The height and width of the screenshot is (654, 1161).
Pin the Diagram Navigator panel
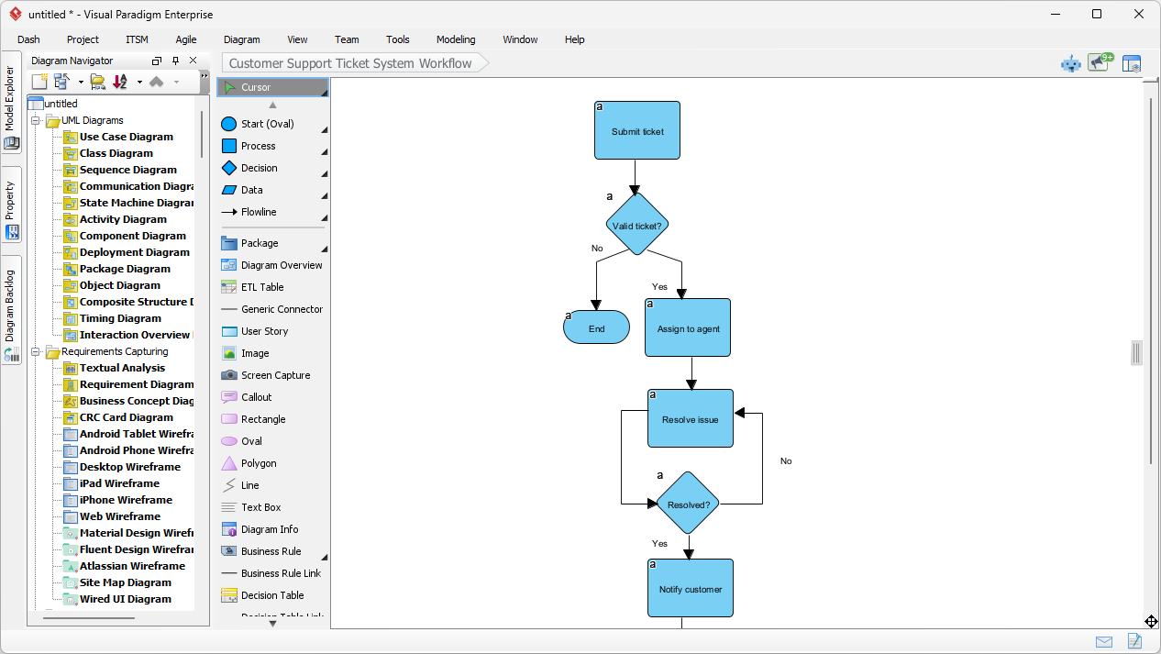click(x=174, y=60)
